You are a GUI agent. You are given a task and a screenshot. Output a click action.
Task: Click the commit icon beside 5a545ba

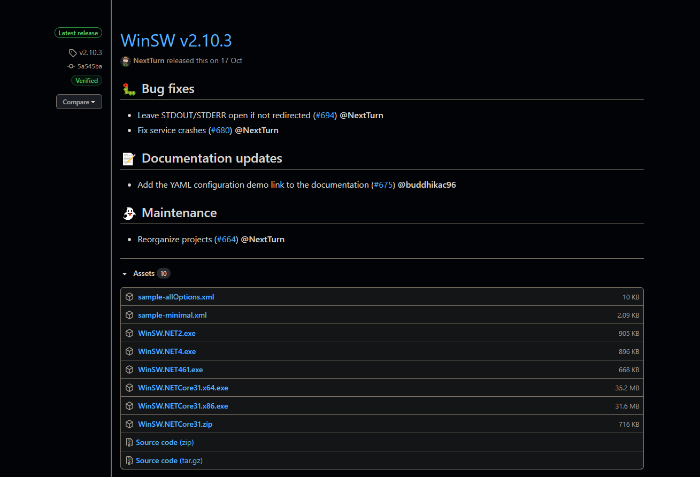click(x=71, y=66)
